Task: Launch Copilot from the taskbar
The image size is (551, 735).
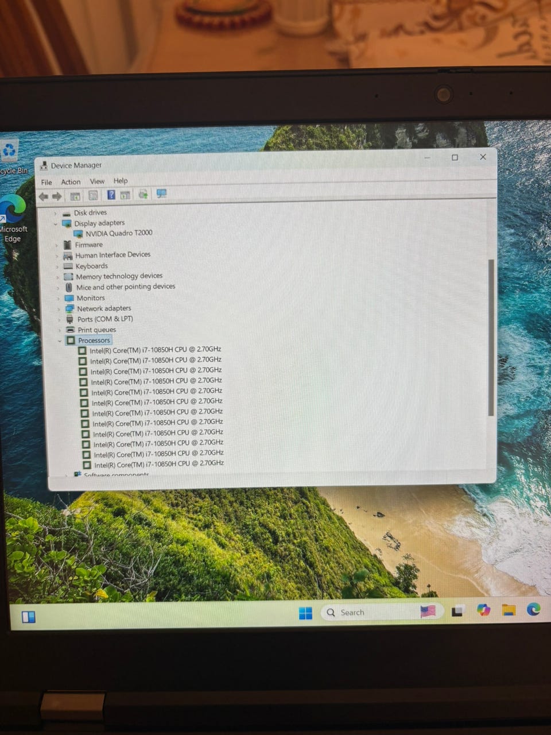Action: point(484,610)
